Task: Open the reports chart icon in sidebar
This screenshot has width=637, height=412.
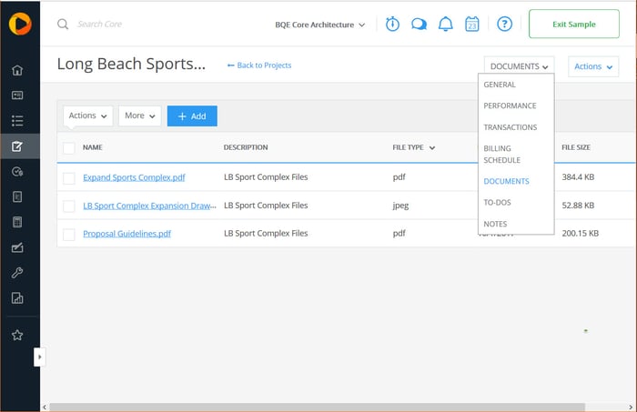Action: [x=17, y=298]
